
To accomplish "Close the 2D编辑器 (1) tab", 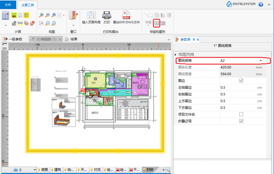I will tap(60, 39).
